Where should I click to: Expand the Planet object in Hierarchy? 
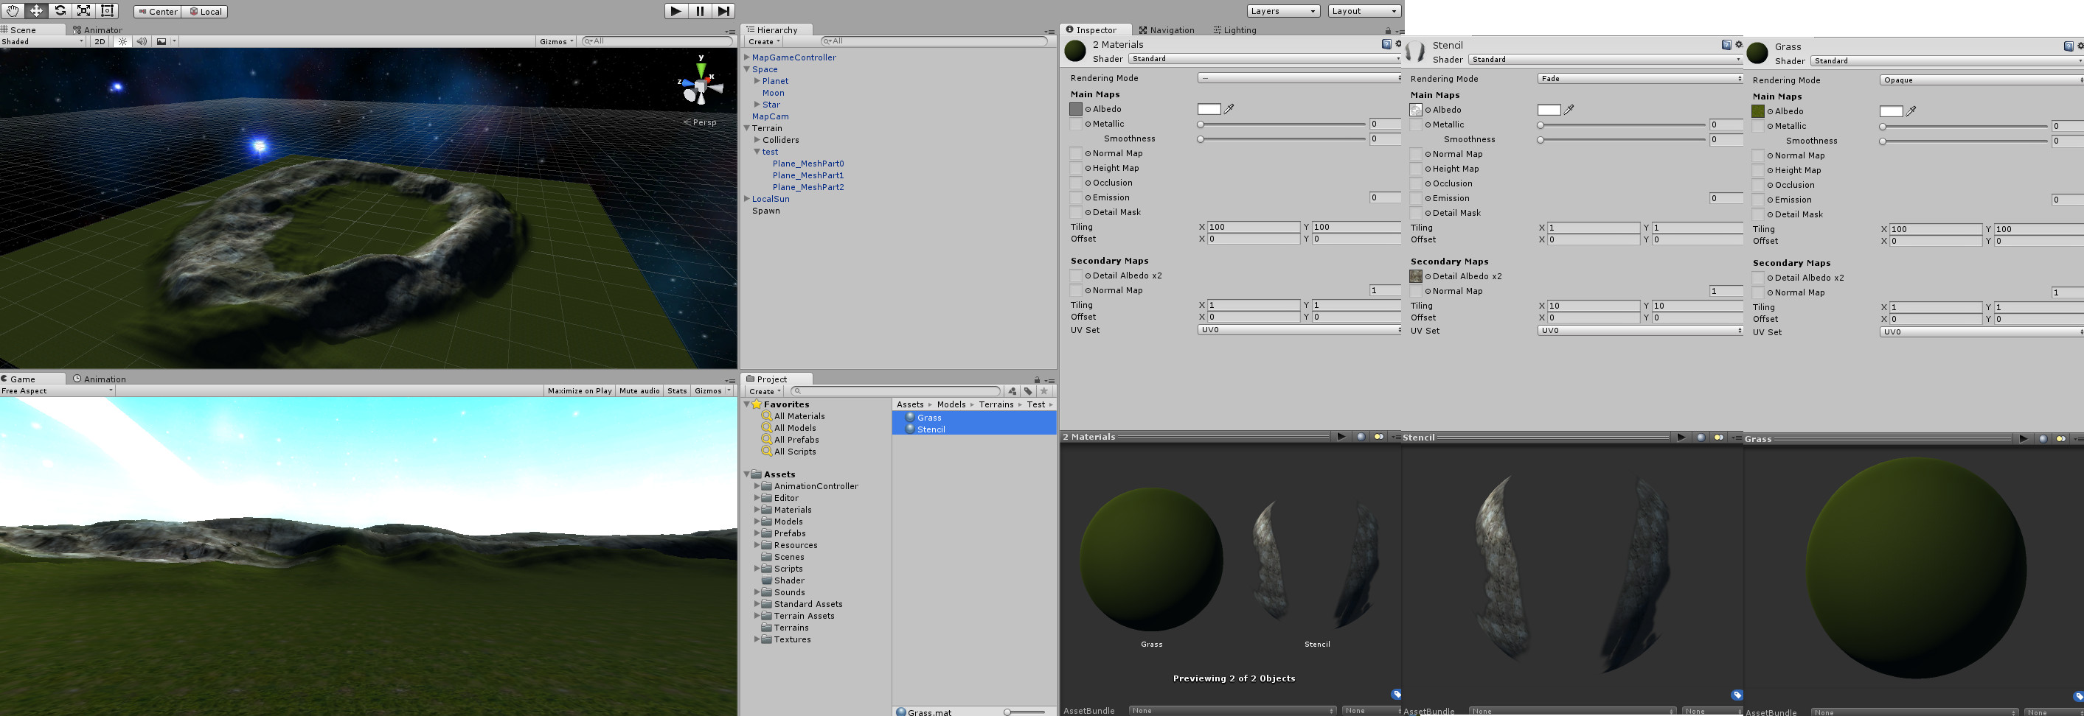(x=757, y=81)
